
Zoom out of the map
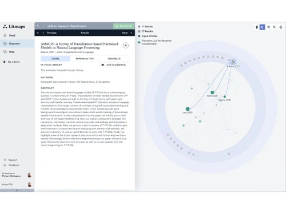click(x=274, y=27)
